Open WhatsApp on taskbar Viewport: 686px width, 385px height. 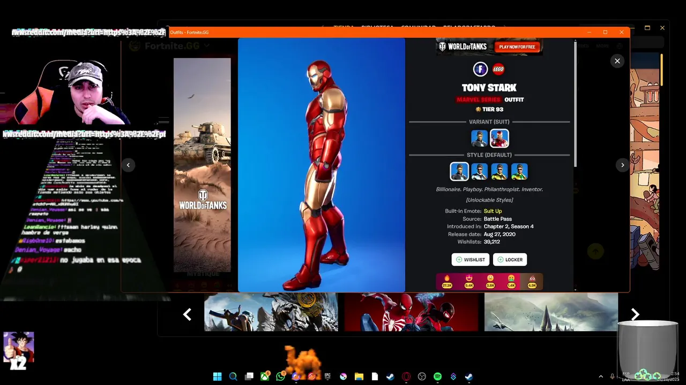pyautogui.click(x=281, y=376)
